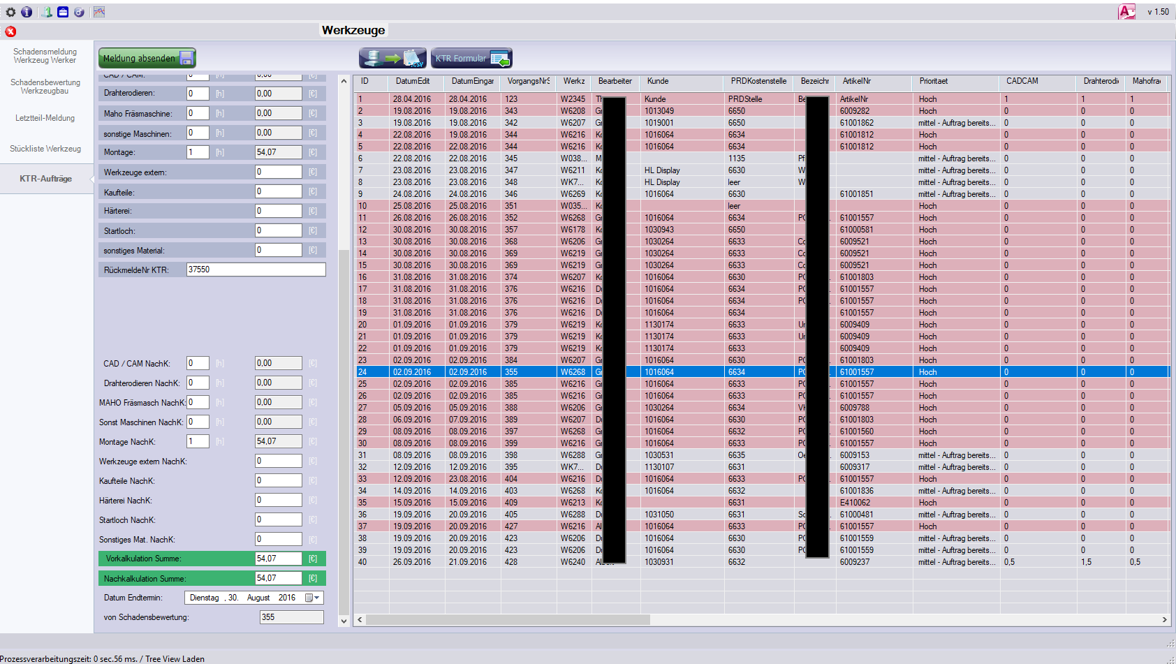Click the Kaufteile input field
The image size is (1176, 664).
279,191
